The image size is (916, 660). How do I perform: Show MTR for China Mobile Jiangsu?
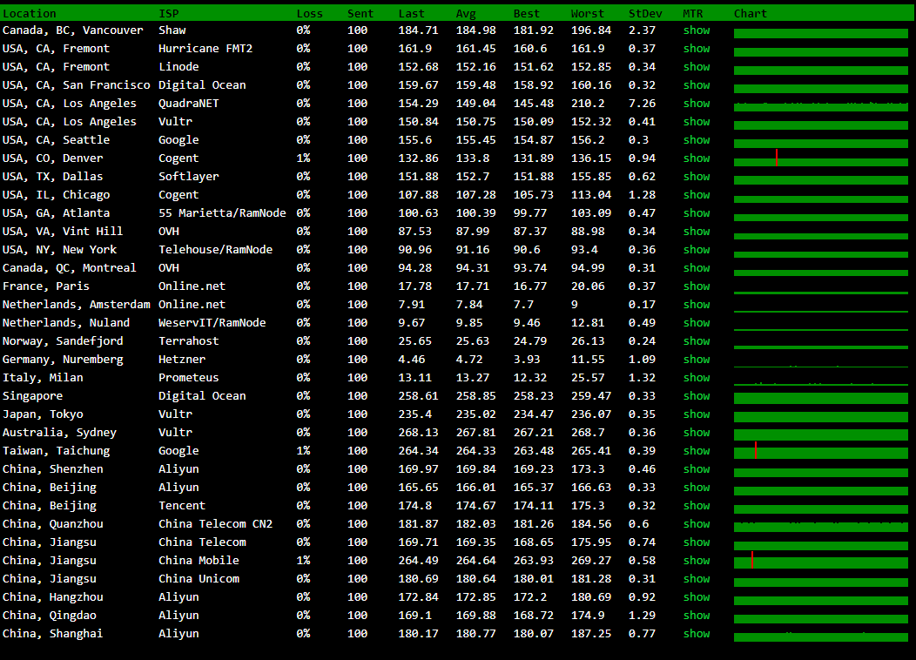coord(696,561)
